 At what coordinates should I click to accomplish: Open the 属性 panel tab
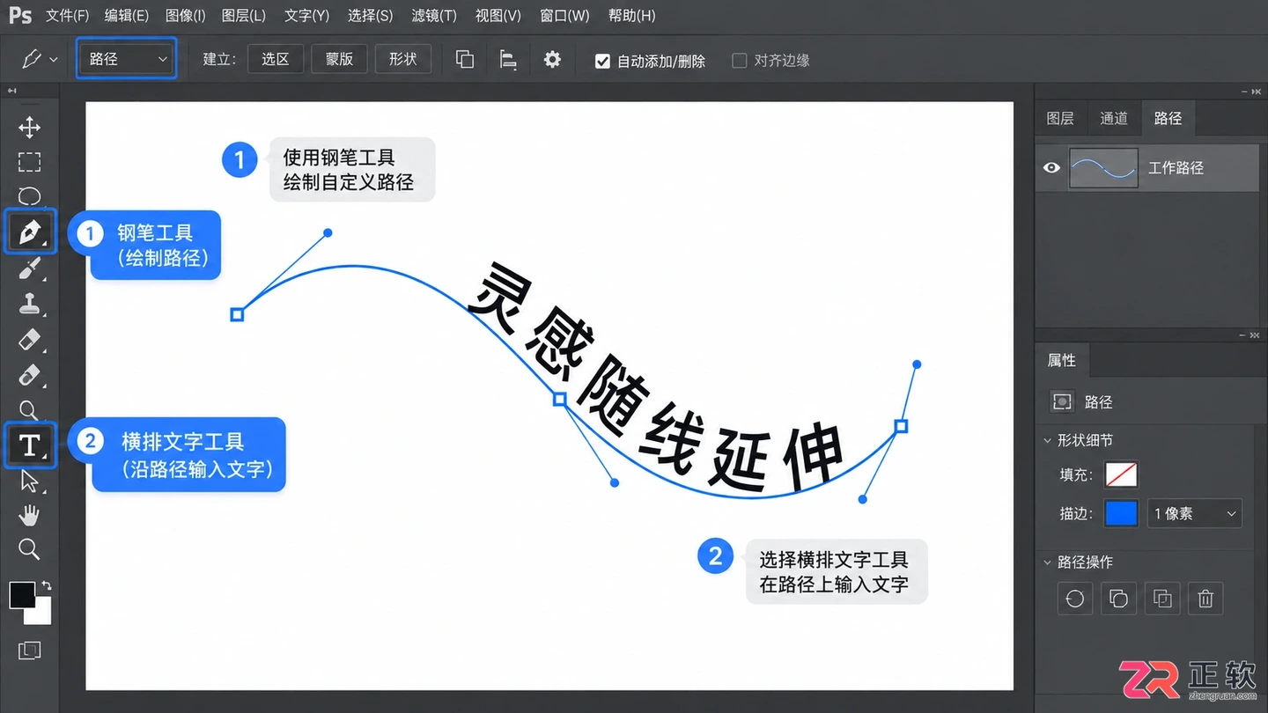[1062, 360]
